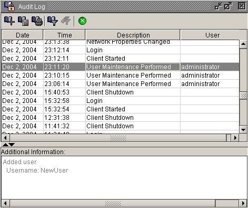
Task: Select Client Started row at 23:12:11
Action: click(121, 59)
